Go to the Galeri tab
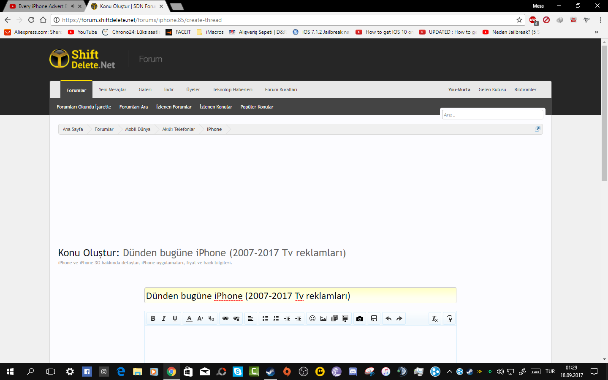Screen dimensions: 608x380 145,90
